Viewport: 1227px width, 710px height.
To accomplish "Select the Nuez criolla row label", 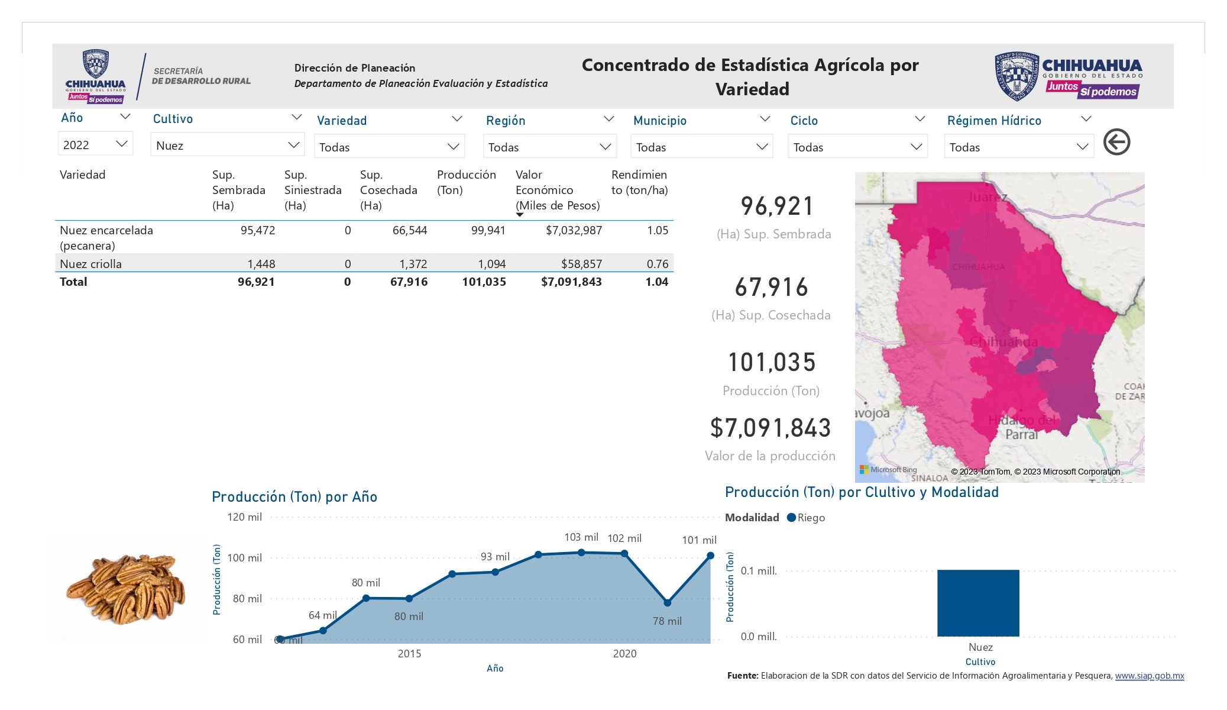I will pos(90,264).
